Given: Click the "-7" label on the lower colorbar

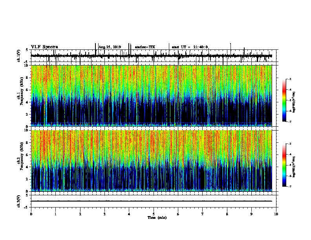Looking at the screenshot, I should [x=289, y=186].
